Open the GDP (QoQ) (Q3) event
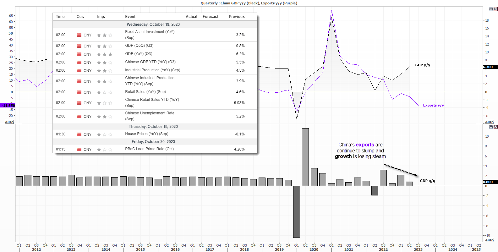This screenshot has height=252, width=498. pyautogui.click(x=139, y=46)
